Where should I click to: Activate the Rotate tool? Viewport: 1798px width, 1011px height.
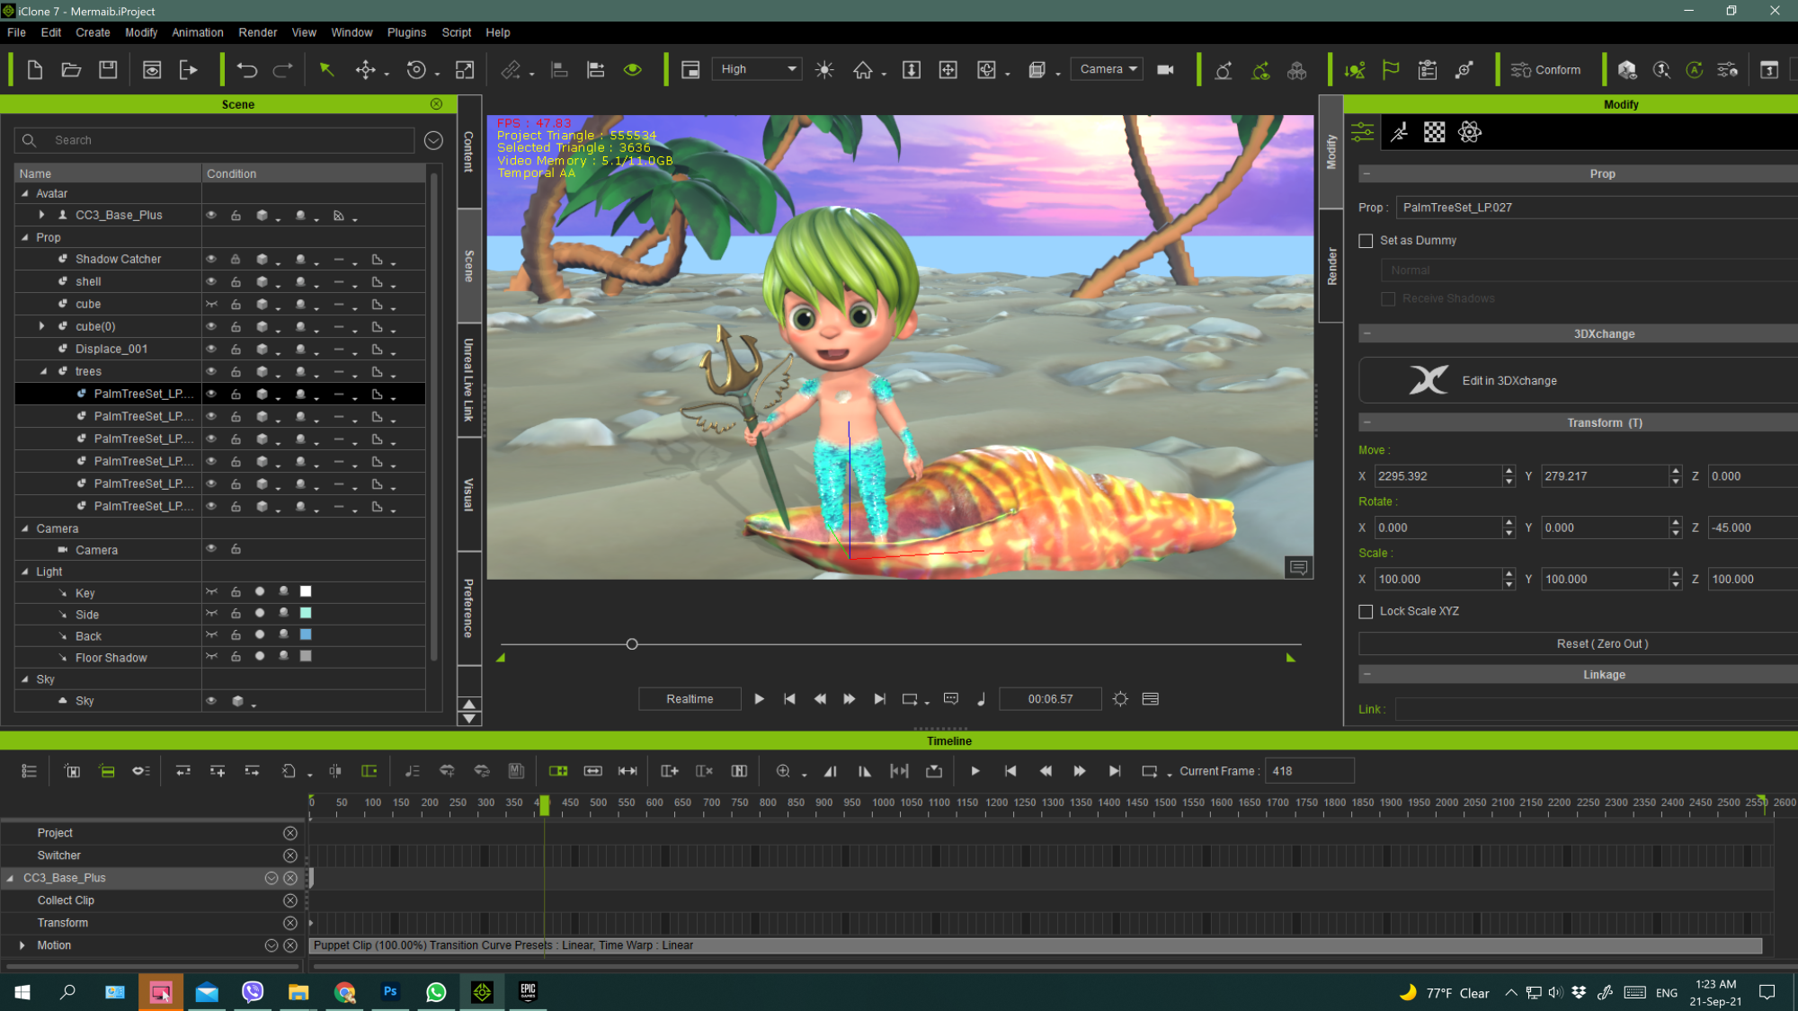point(416,70)
